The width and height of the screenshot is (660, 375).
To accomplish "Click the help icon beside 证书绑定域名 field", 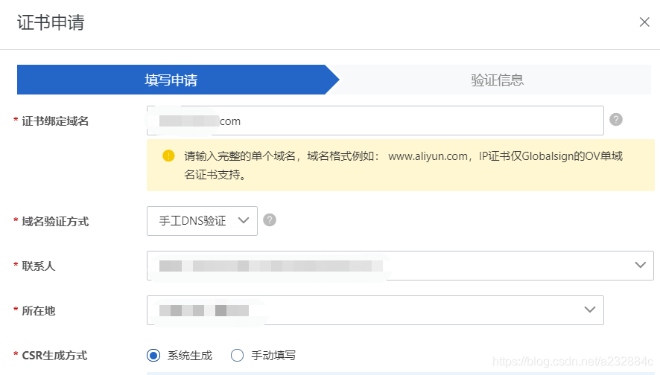I will click(x=616, y=120).
